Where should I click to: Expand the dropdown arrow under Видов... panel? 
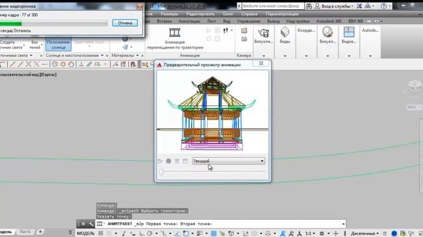349,56
